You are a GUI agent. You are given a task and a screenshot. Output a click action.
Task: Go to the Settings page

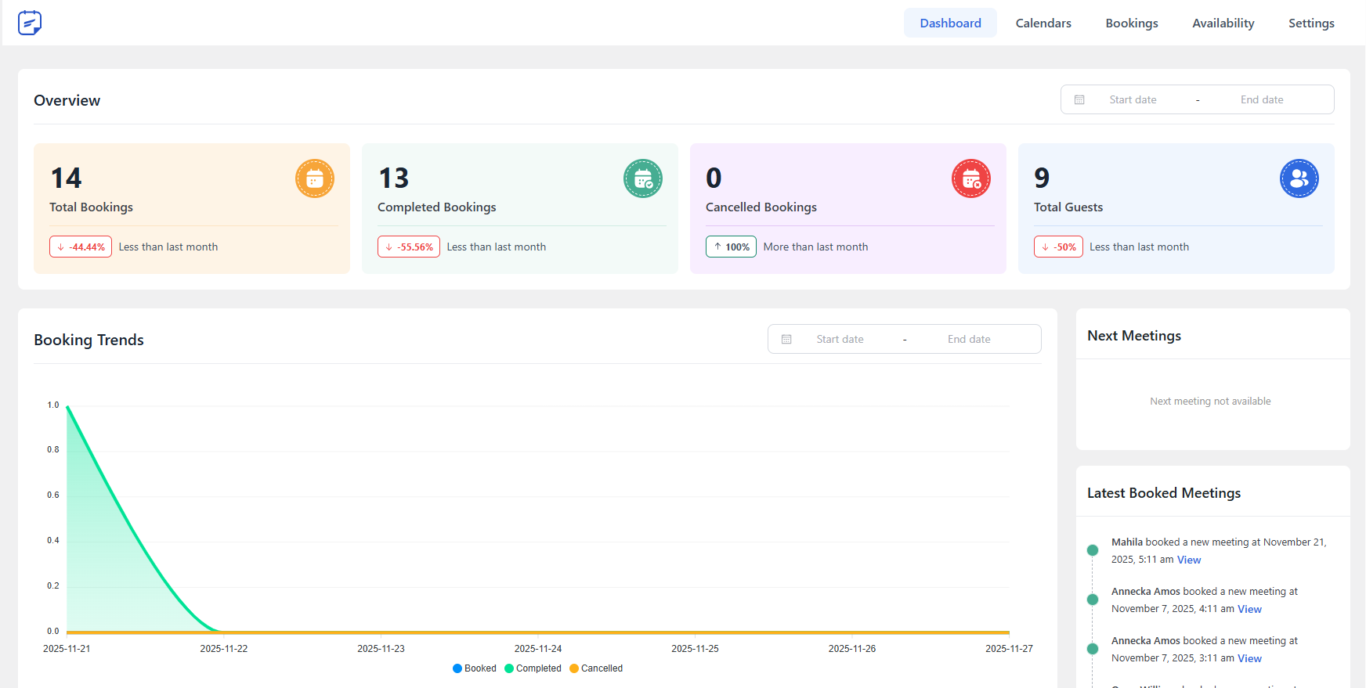coord(1310,23)
